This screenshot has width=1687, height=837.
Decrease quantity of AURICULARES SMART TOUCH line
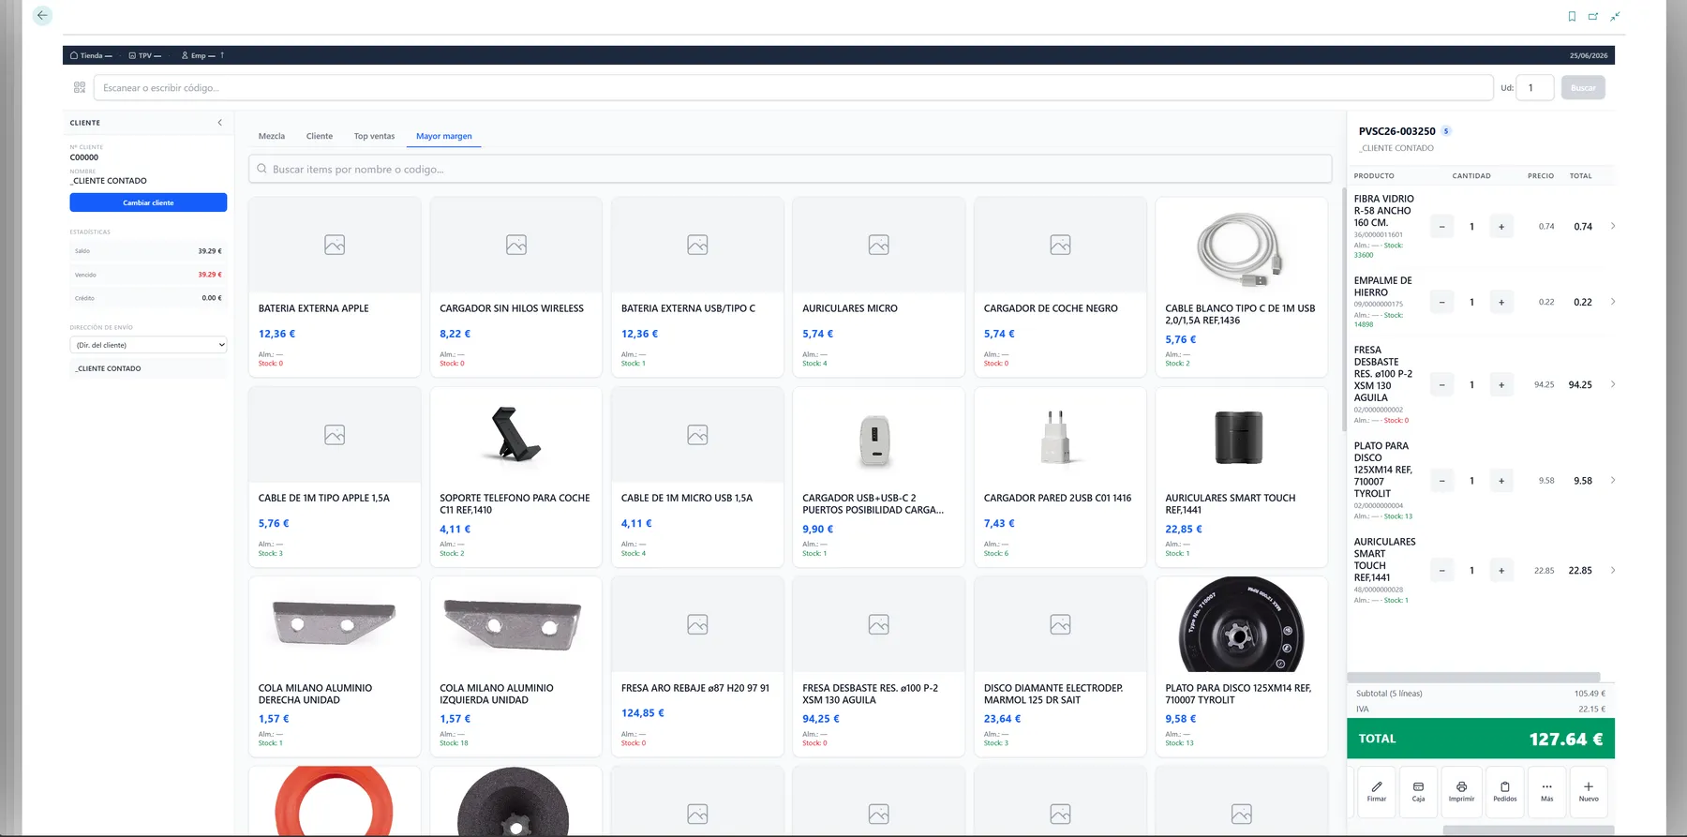1441,570
